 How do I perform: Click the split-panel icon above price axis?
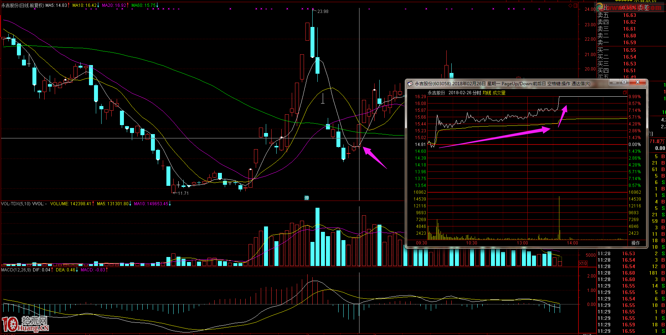[x=576, y=5]
